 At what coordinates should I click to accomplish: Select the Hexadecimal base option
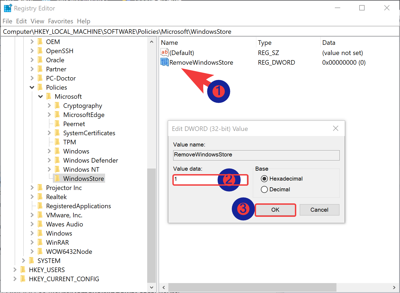[x=264, y=179]
